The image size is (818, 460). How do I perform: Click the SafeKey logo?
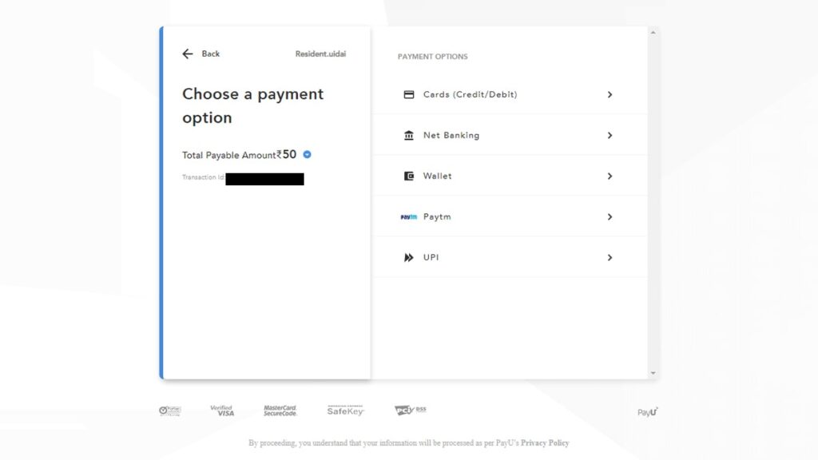pyautogui.click(x=345, y=410)
